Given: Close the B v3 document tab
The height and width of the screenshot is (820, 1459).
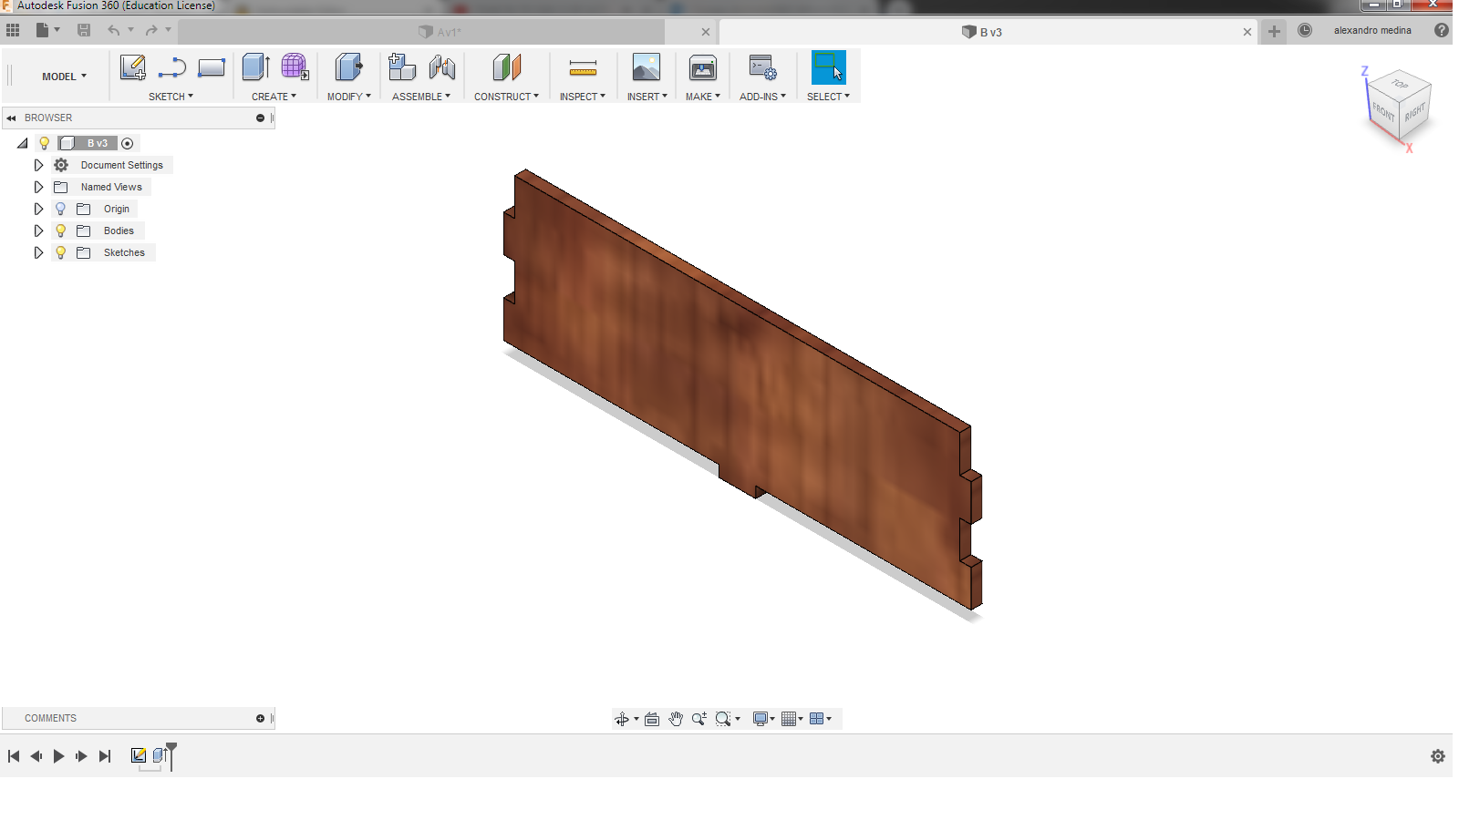Looking at the screenshot, I should 1247,32.
